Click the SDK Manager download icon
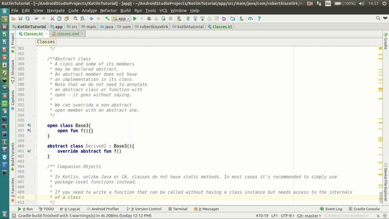Screen dimensions: 389x219 [241, 19]
